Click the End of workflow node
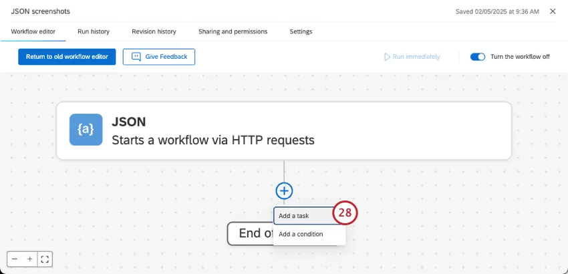 [x=249, y=234]
